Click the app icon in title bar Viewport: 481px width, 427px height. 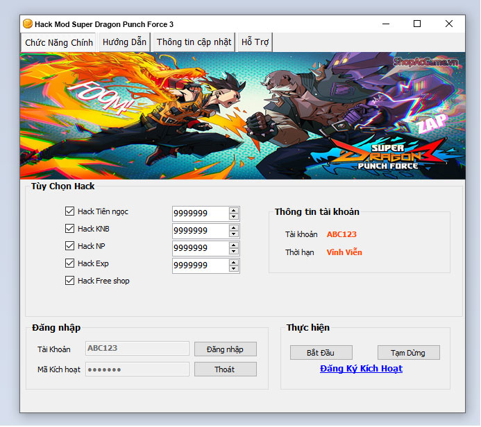28,24
